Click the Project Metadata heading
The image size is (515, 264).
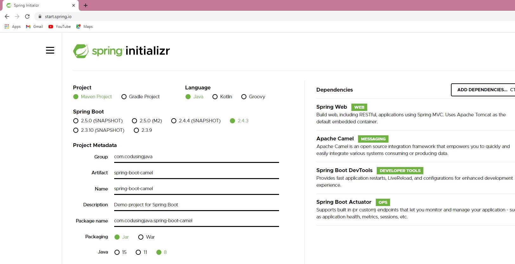(x=95, y=145)
